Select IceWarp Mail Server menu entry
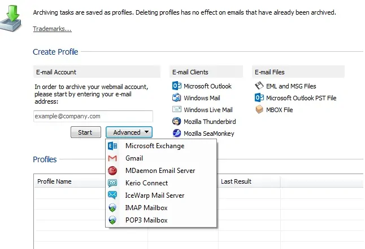The height and width of the screenshot is (249, 365). click(161, 195)
